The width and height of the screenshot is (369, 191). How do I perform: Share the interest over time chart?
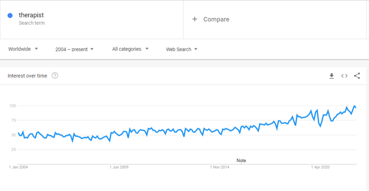pos(357,76)
